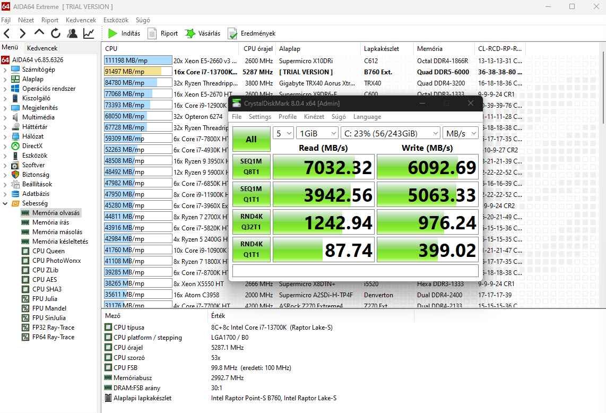Go back with the AIDA64 back arrow
Image resolution: width=606 pixels, height=413 pixels.
(x=6, y=33)
